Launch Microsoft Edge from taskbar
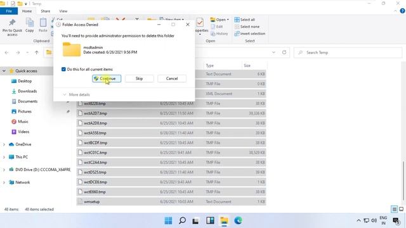406x228 pixels. (x=239, y=220)
